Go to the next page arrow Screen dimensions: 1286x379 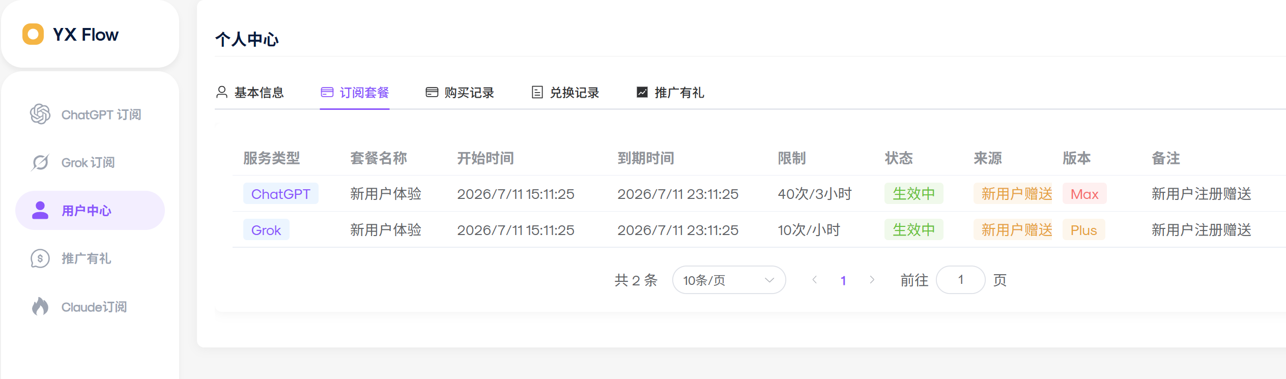(872, 280)
